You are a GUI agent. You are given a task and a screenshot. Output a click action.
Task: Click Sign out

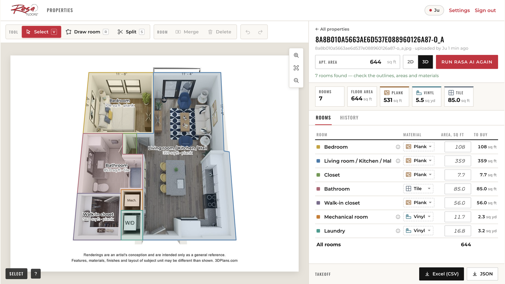point(485,10)
